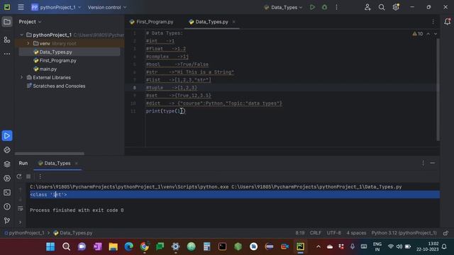
Task: Open Code With Me user icon
Action: [x=367, y=7]
